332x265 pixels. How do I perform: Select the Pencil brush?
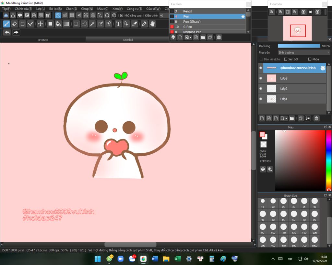tap(207, 11)
